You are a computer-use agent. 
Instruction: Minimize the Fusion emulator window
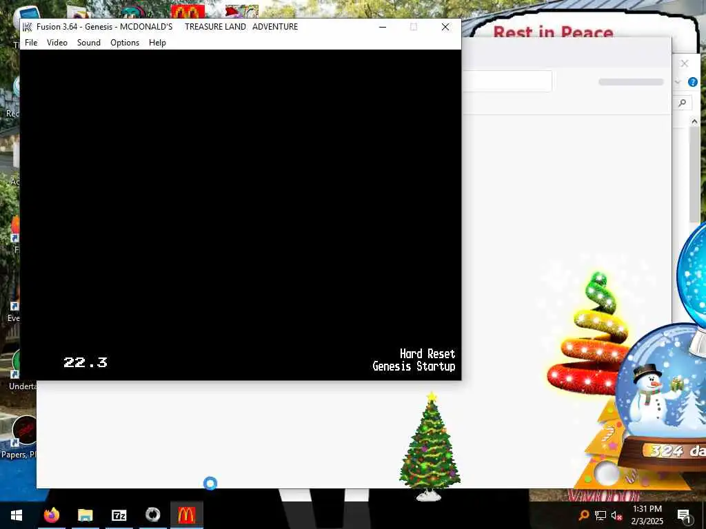(383, 27)
